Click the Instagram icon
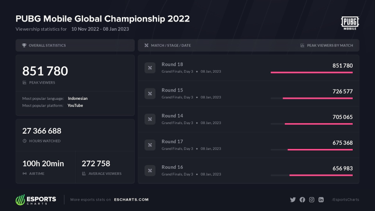Screen dimensions: 375x211 (311, 200)
